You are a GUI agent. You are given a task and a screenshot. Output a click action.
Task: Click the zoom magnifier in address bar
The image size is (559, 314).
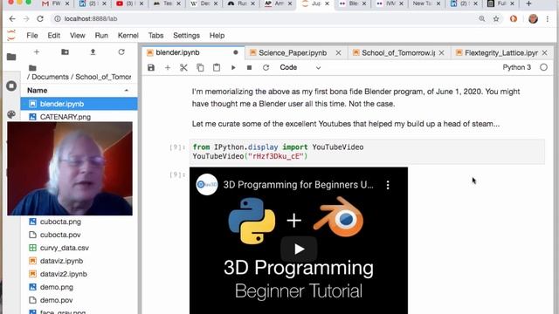tap(482, 18)
